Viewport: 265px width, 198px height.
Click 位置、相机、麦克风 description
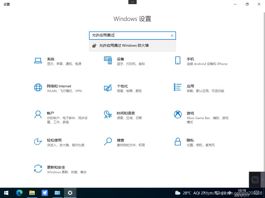click(x=201, y=145)
